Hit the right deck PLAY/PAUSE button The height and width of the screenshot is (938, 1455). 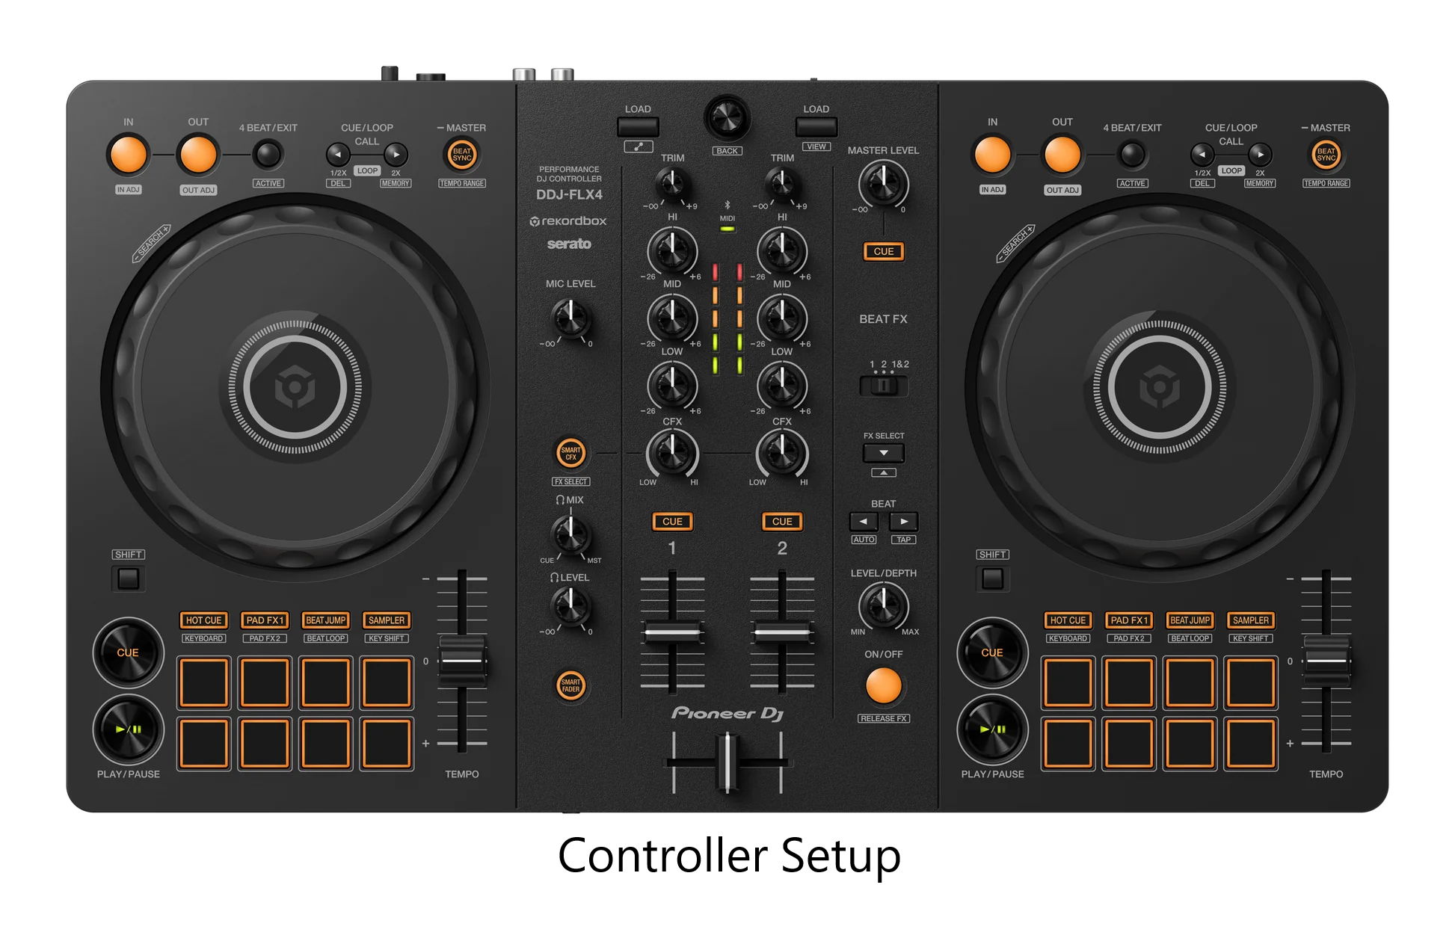point(992,729)
